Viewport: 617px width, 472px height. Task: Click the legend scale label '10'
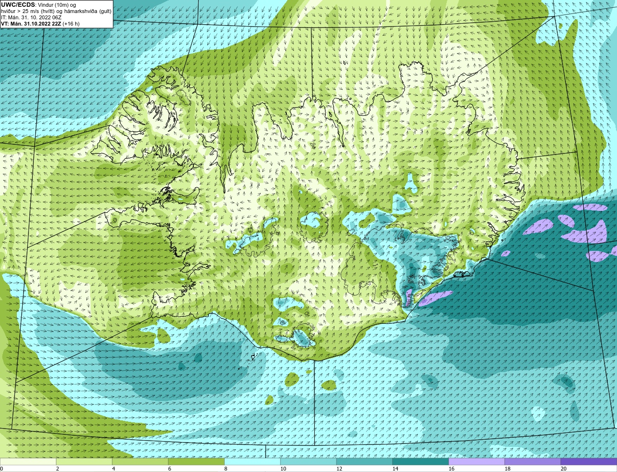coord(283,469)
